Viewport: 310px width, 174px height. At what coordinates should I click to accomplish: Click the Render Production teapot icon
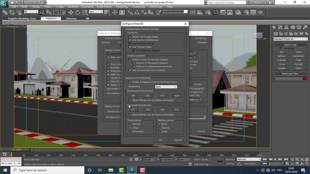pos(260,13)
